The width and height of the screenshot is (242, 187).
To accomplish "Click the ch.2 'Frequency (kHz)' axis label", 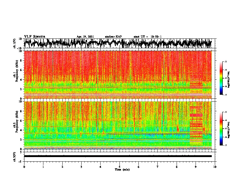I will coord(17,122).
